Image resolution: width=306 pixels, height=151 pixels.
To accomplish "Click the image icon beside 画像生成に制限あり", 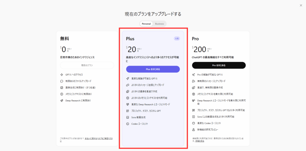I will (62, 88).
